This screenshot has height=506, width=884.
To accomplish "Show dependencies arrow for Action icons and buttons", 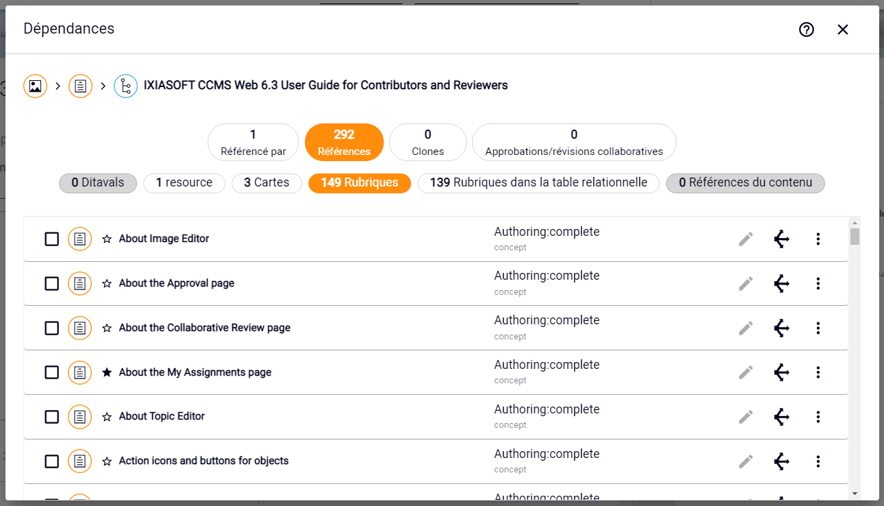I will [x=782, y=461].
